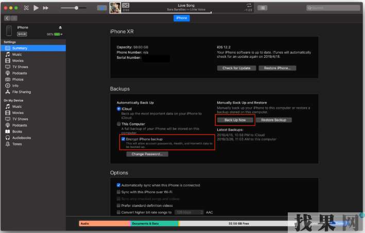Open Audiobooks under On My Device
The image size is (365, 233).
coord(22,138)
